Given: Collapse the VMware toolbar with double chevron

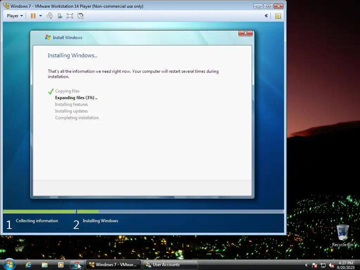Looking at the screenshot, I should tap(266, 16).
